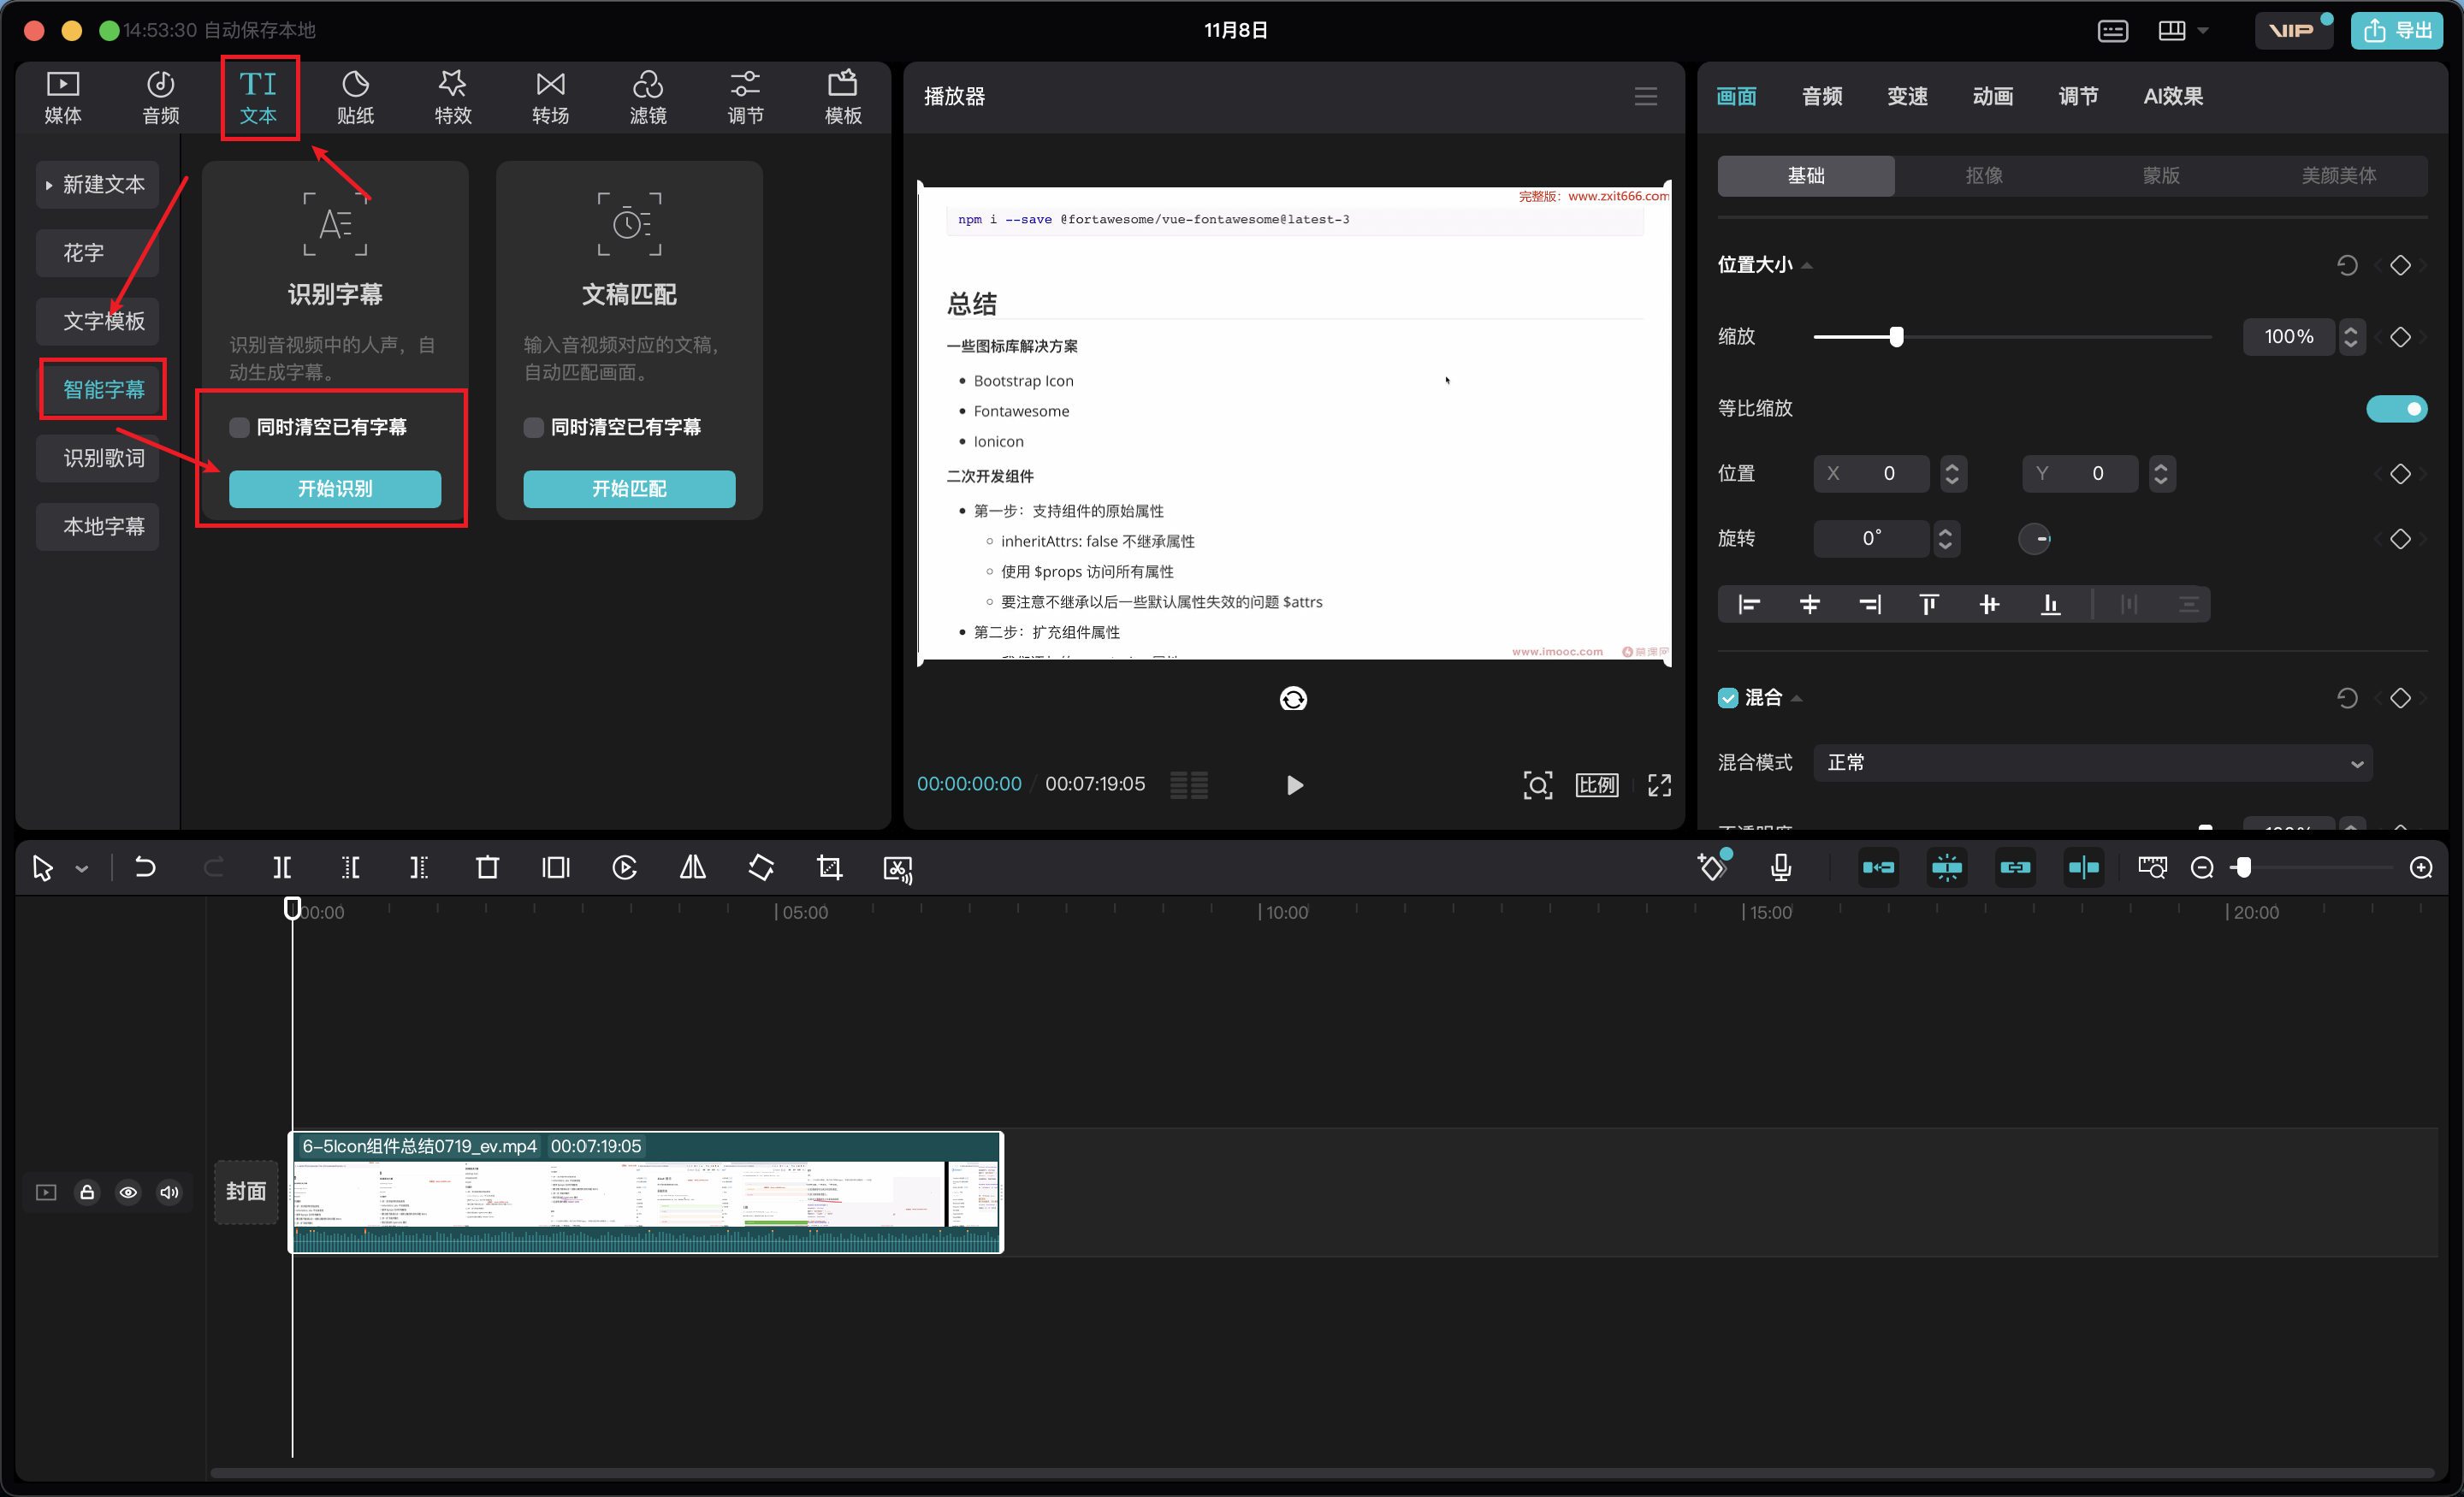2464x1497 pixels.
Task: Click the rotate clip icon
Action: pos(761,867)
